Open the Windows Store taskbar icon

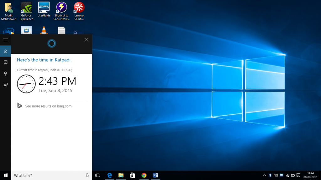(133, 175)
